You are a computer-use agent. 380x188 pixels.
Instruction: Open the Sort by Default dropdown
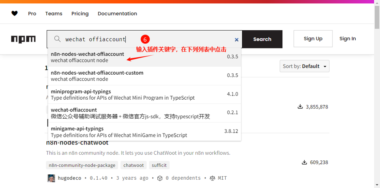click(x=304, y=66)
